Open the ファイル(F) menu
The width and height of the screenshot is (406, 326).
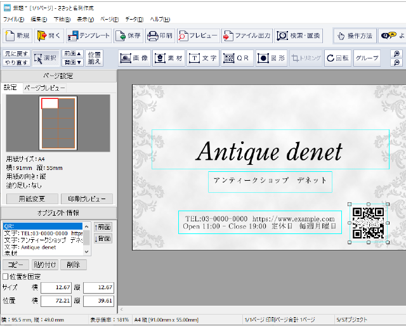click(x=13, y=20)
